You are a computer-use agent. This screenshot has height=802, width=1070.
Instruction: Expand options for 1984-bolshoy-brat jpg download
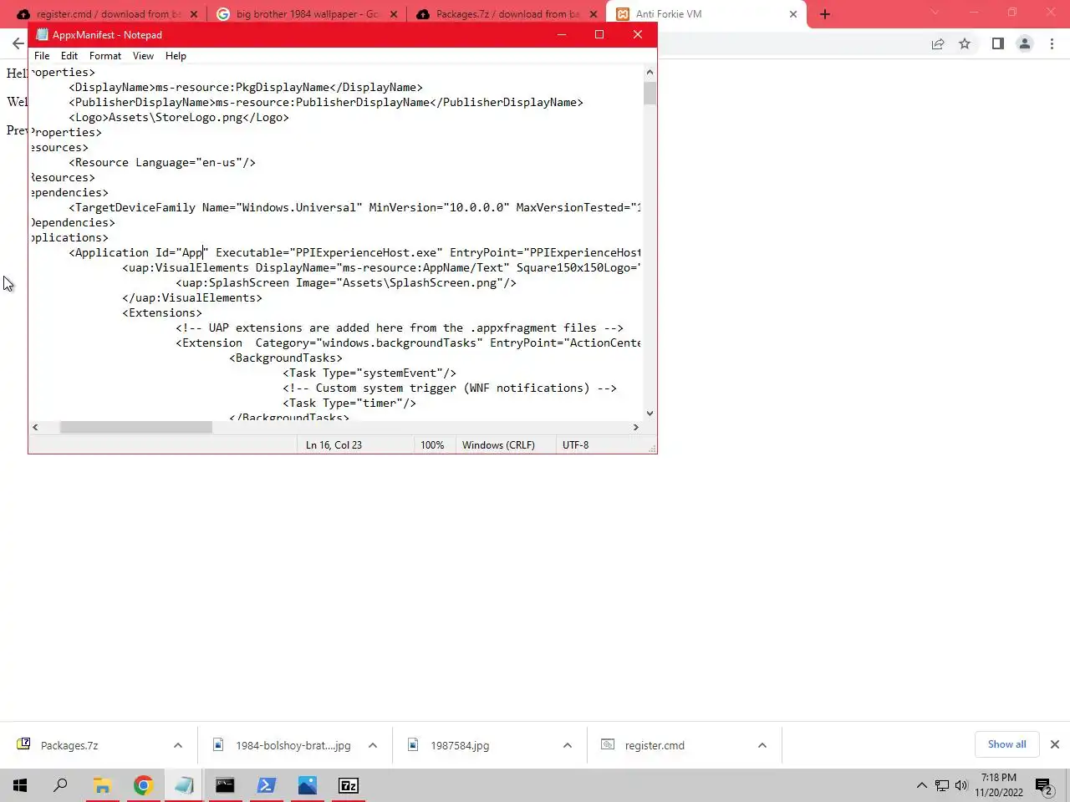(373, 745)
